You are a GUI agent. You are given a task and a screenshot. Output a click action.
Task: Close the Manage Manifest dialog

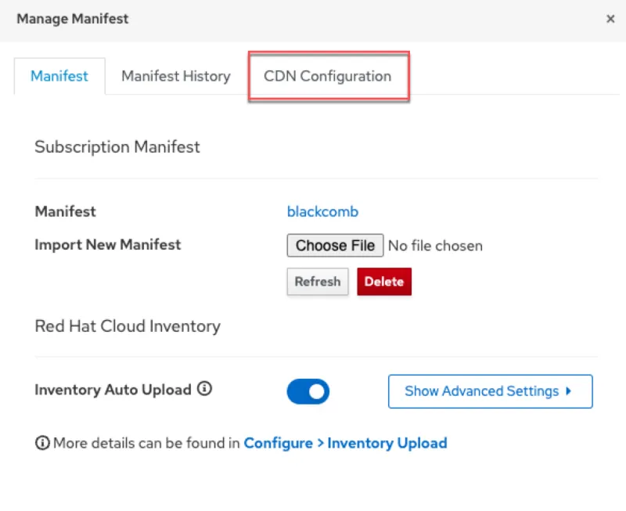tap(610, 19)
